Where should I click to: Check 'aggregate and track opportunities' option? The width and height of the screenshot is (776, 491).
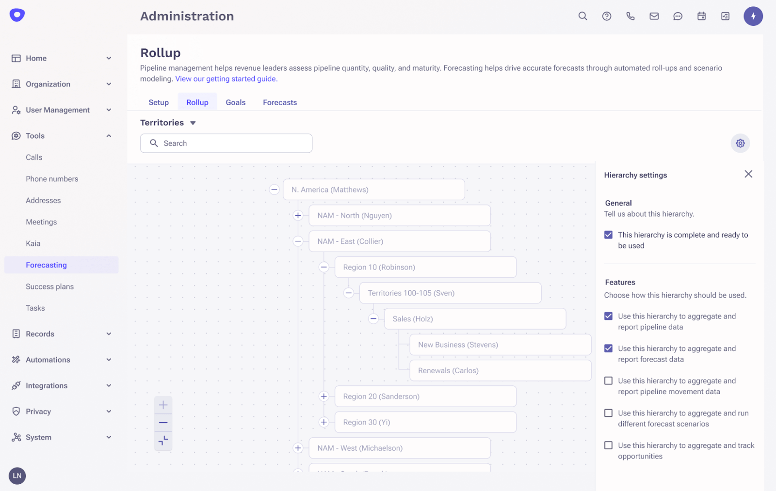pyautogui.click(x=608, y=445)
